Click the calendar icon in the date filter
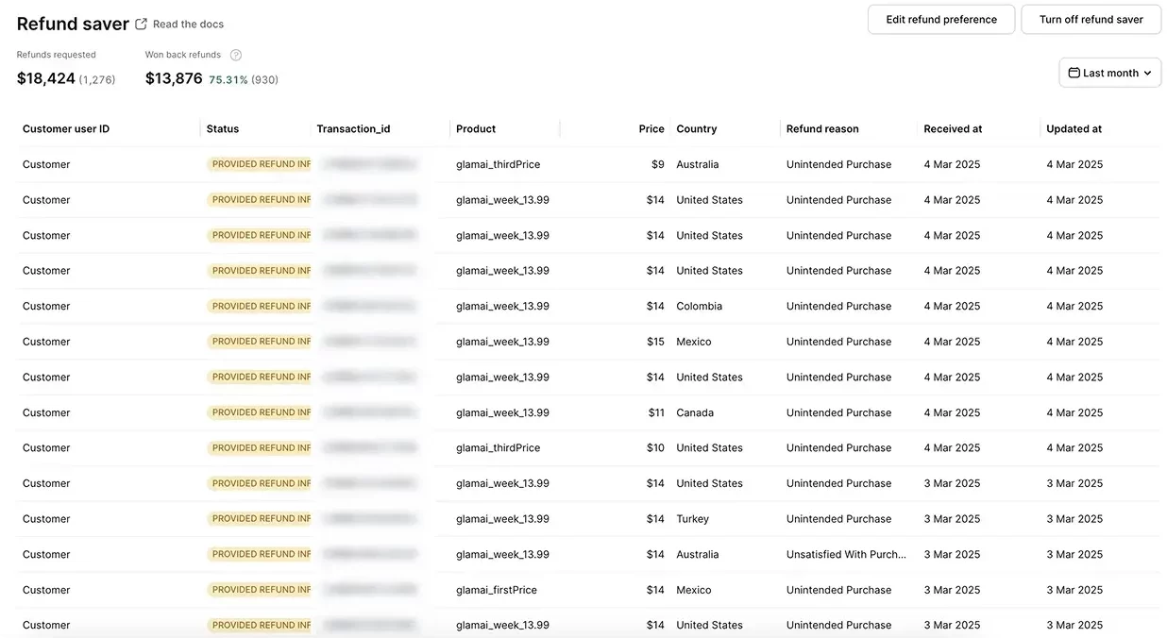The image size is (1167, 638). pos(1074,73)
